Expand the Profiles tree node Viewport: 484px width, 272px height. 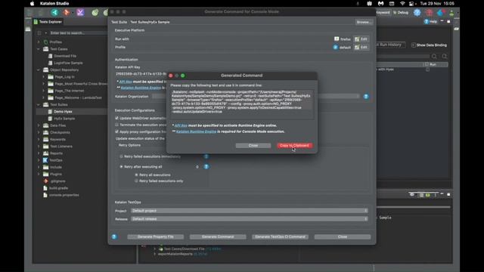point(39,42)
